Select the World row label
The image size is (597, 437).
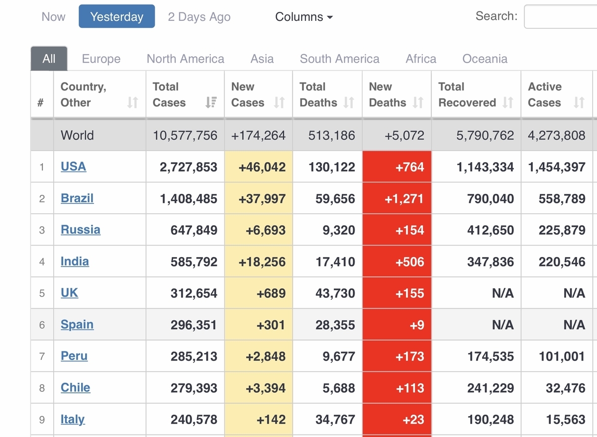click(x=77, y=135)
